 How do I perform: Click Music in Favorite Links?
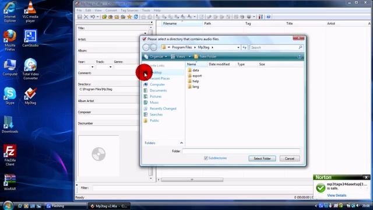tap(154, 103)
